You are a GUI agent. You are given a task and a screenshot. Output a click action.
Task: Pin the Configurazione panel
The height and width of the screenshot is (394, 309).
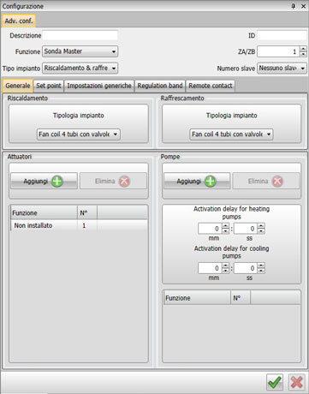pyautogui.click(x=294, y=6)
